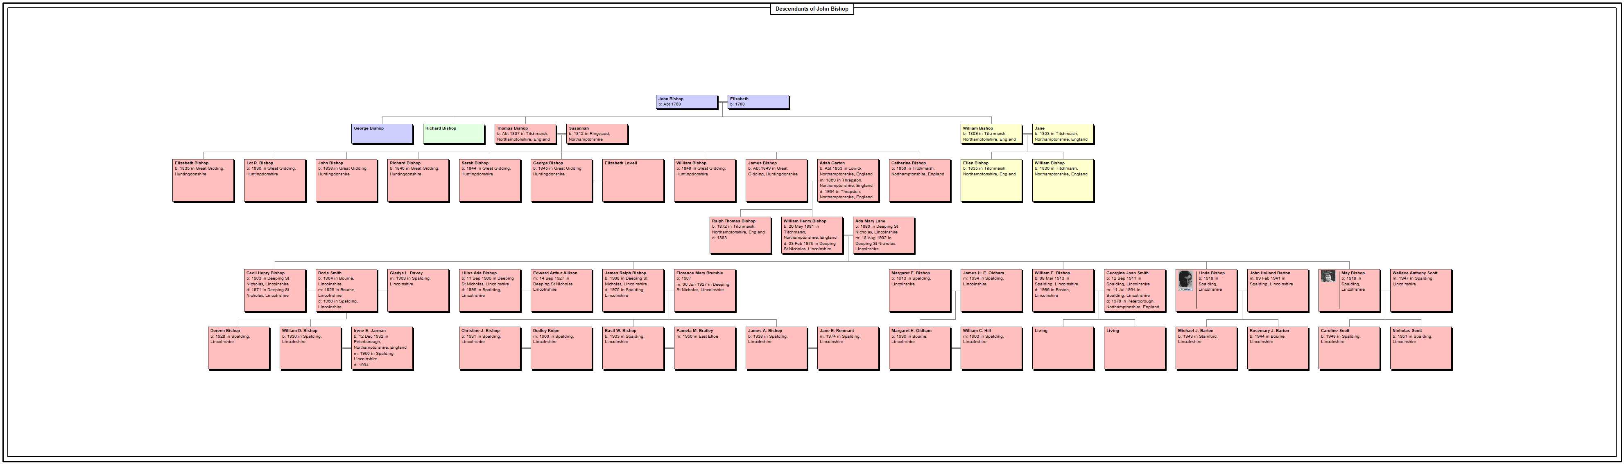This screenshot has width=1624, height=464.
Task: Select the Nicholas Scott box
Action: click(1421, 347)
